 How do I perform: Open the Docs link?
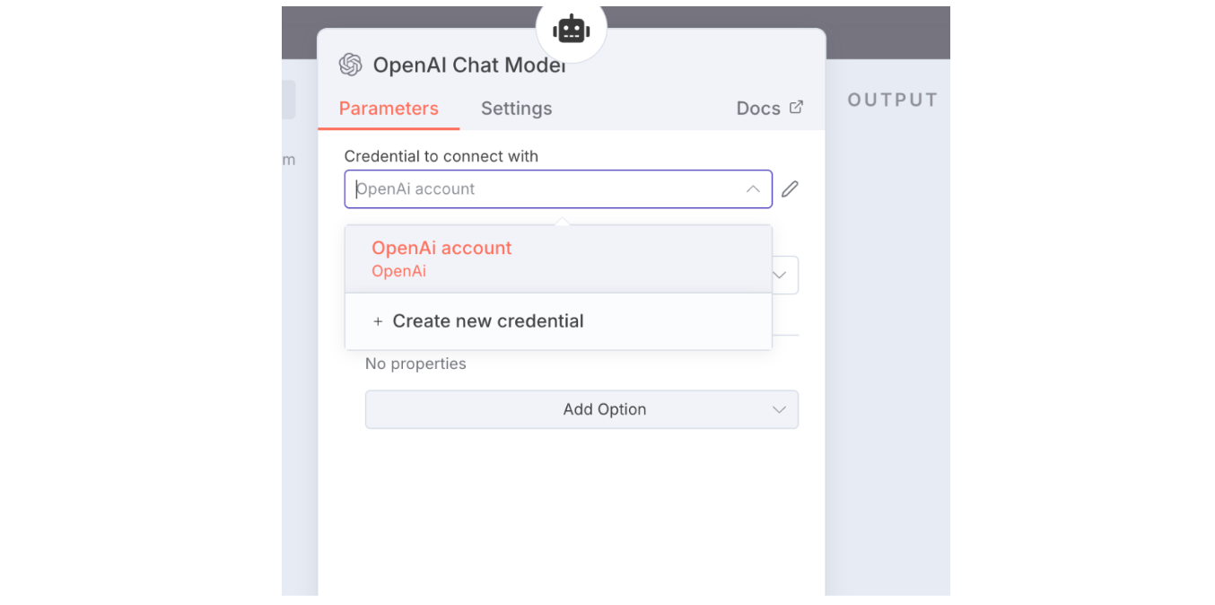point(758,109)
